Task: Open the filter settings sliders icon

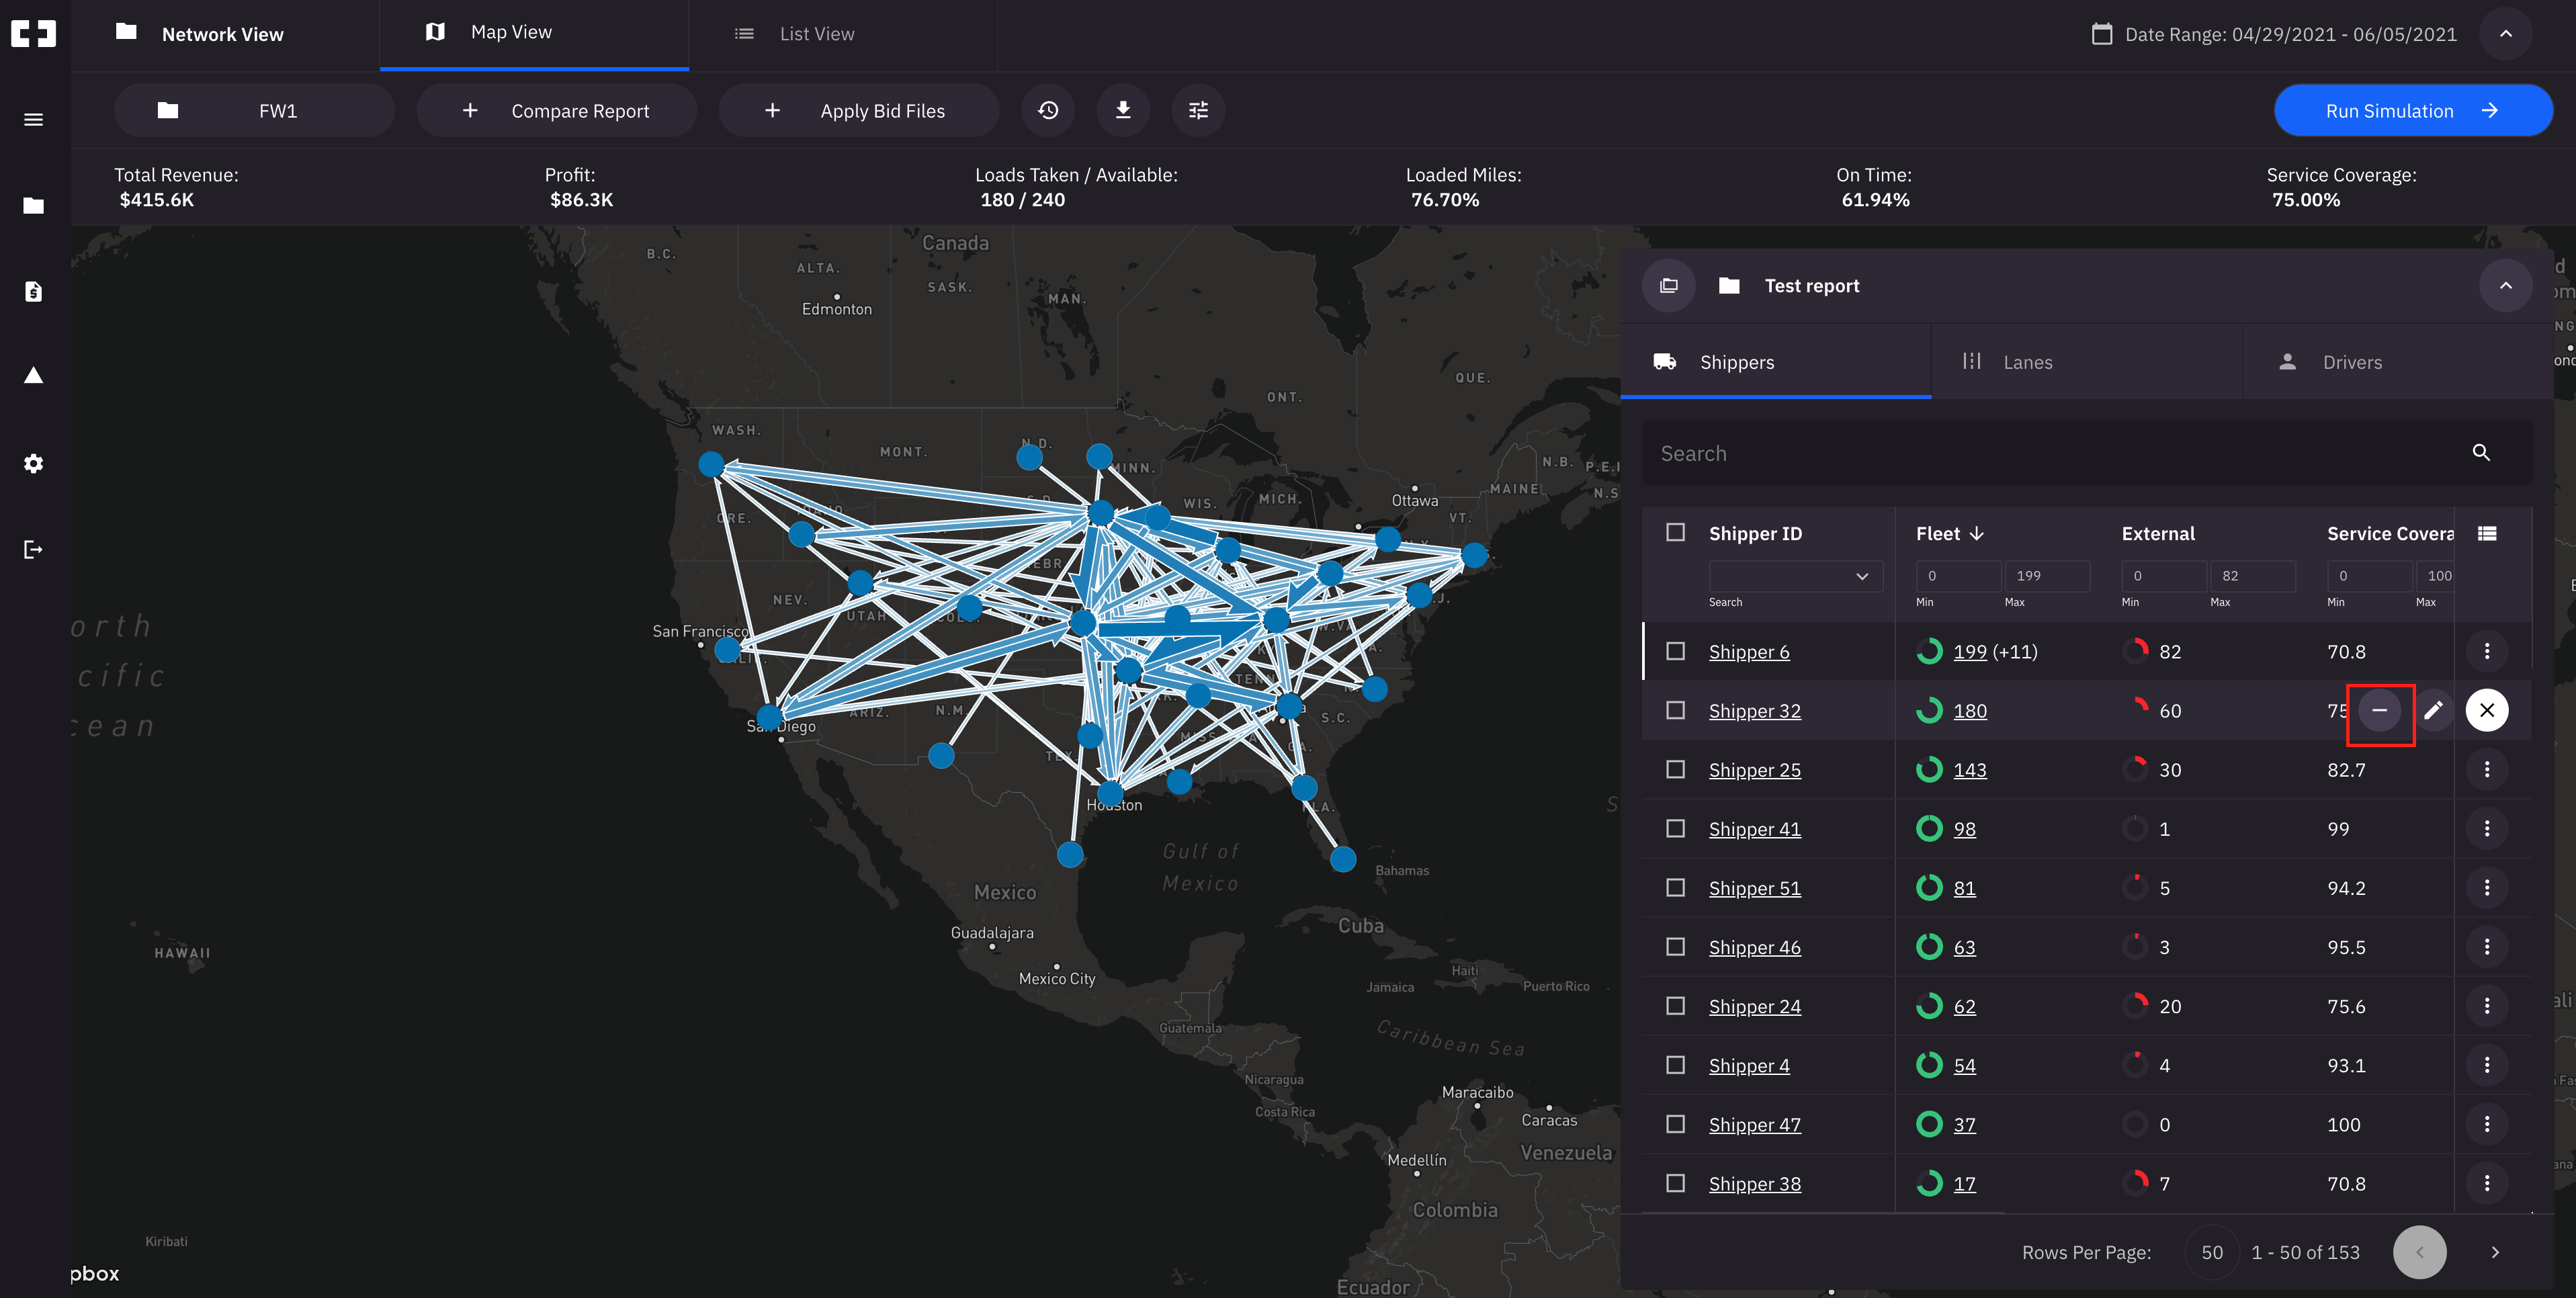Action: 1198,110
